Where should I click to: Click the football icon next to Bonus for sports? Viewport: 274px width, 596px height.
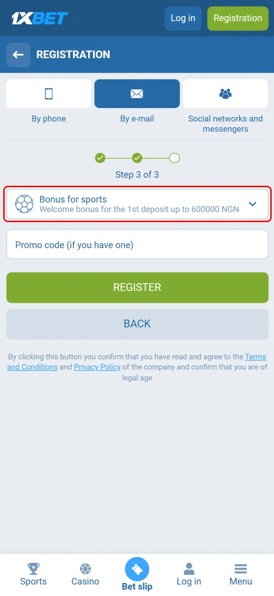(24, 203)
